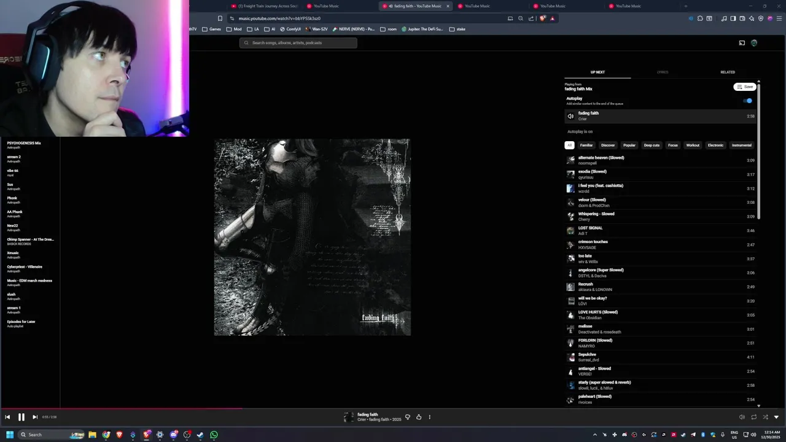Turn off the Autoplay switch
Image resolution: width=786 pixels, height=442 pixels.
coord(747,101)
